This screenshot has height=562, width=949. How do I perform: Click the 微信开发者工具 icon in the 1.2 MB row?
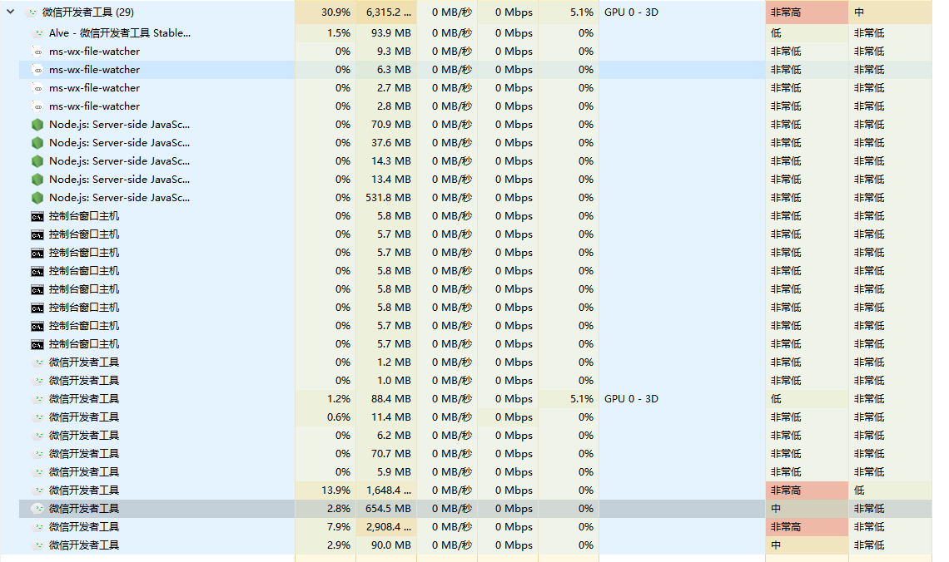pyautogui.click(x=38, y=362)
